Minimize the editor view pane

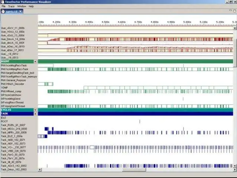pos(230,10)
